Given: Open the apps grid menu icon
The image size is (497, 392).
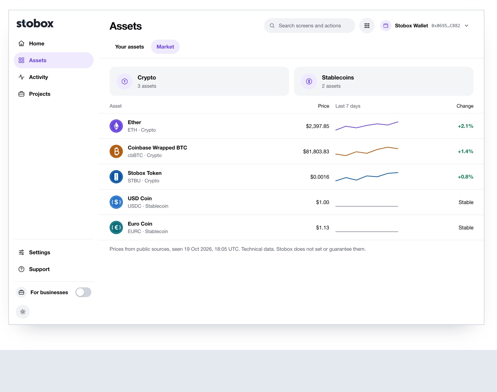Looking at the screenshot, I should 367,25.
